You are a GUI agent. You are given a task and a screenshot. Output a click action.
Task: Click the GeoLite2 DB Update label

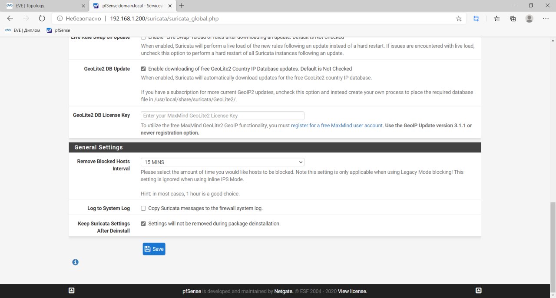coord(107,69)
